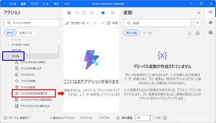Click the 0 選択されたアクション status text
The image size is (216, 123).
point(63,118)
